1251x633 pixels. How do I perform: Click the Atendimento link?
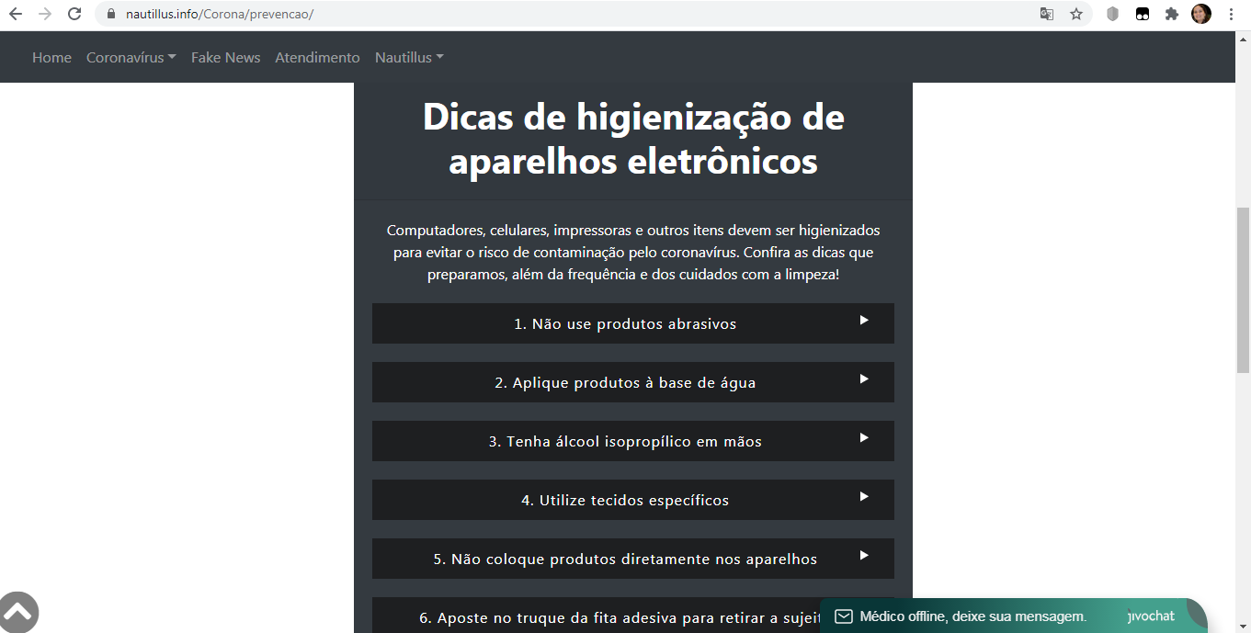[317, 57]
